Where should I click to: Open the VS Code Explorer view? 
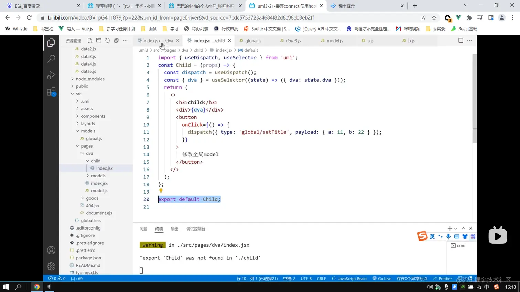[x=51, y=43]
